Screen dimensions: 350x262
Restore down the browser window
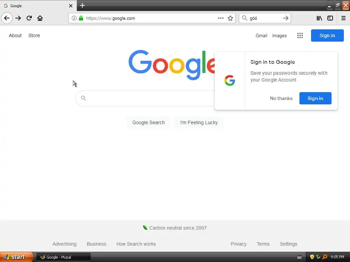tap(337, 5)
